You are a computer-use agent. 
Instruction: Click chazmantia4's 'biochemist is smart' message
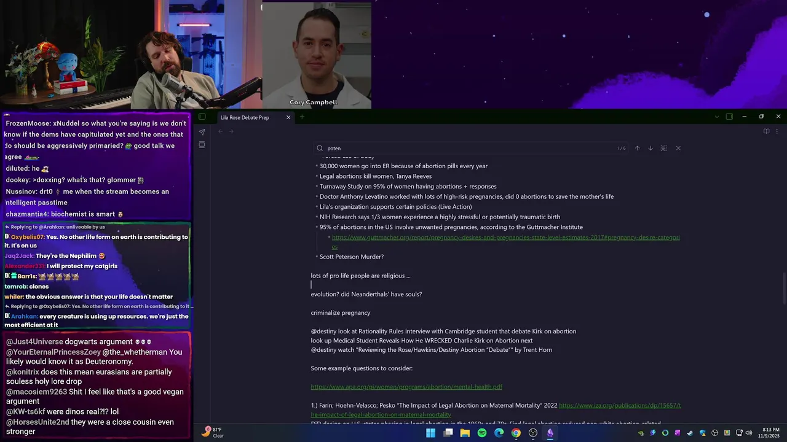65,214
